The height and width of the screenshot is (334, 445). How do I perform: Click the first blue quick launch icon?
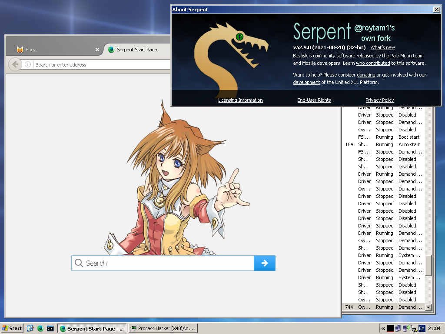30,328
